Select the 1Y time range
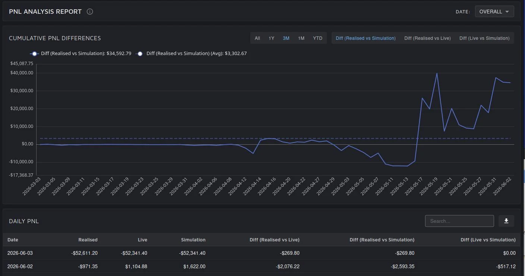The width and height of the screenshot is (525, 276). coord(271,38)
